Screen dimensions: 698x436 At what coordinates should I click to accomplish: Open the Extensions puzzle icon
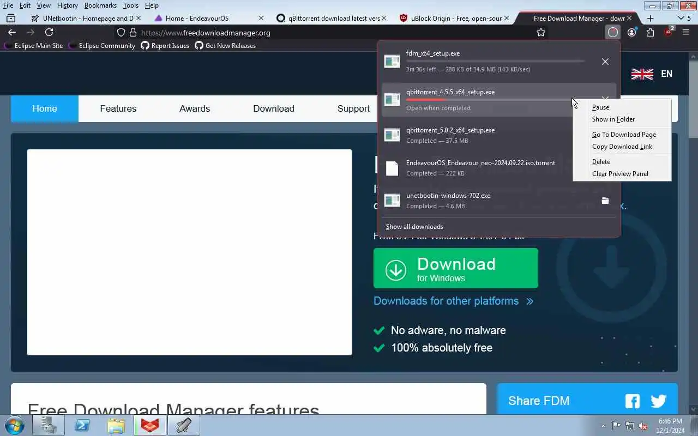pyautogui.click(x=650, y=33)
